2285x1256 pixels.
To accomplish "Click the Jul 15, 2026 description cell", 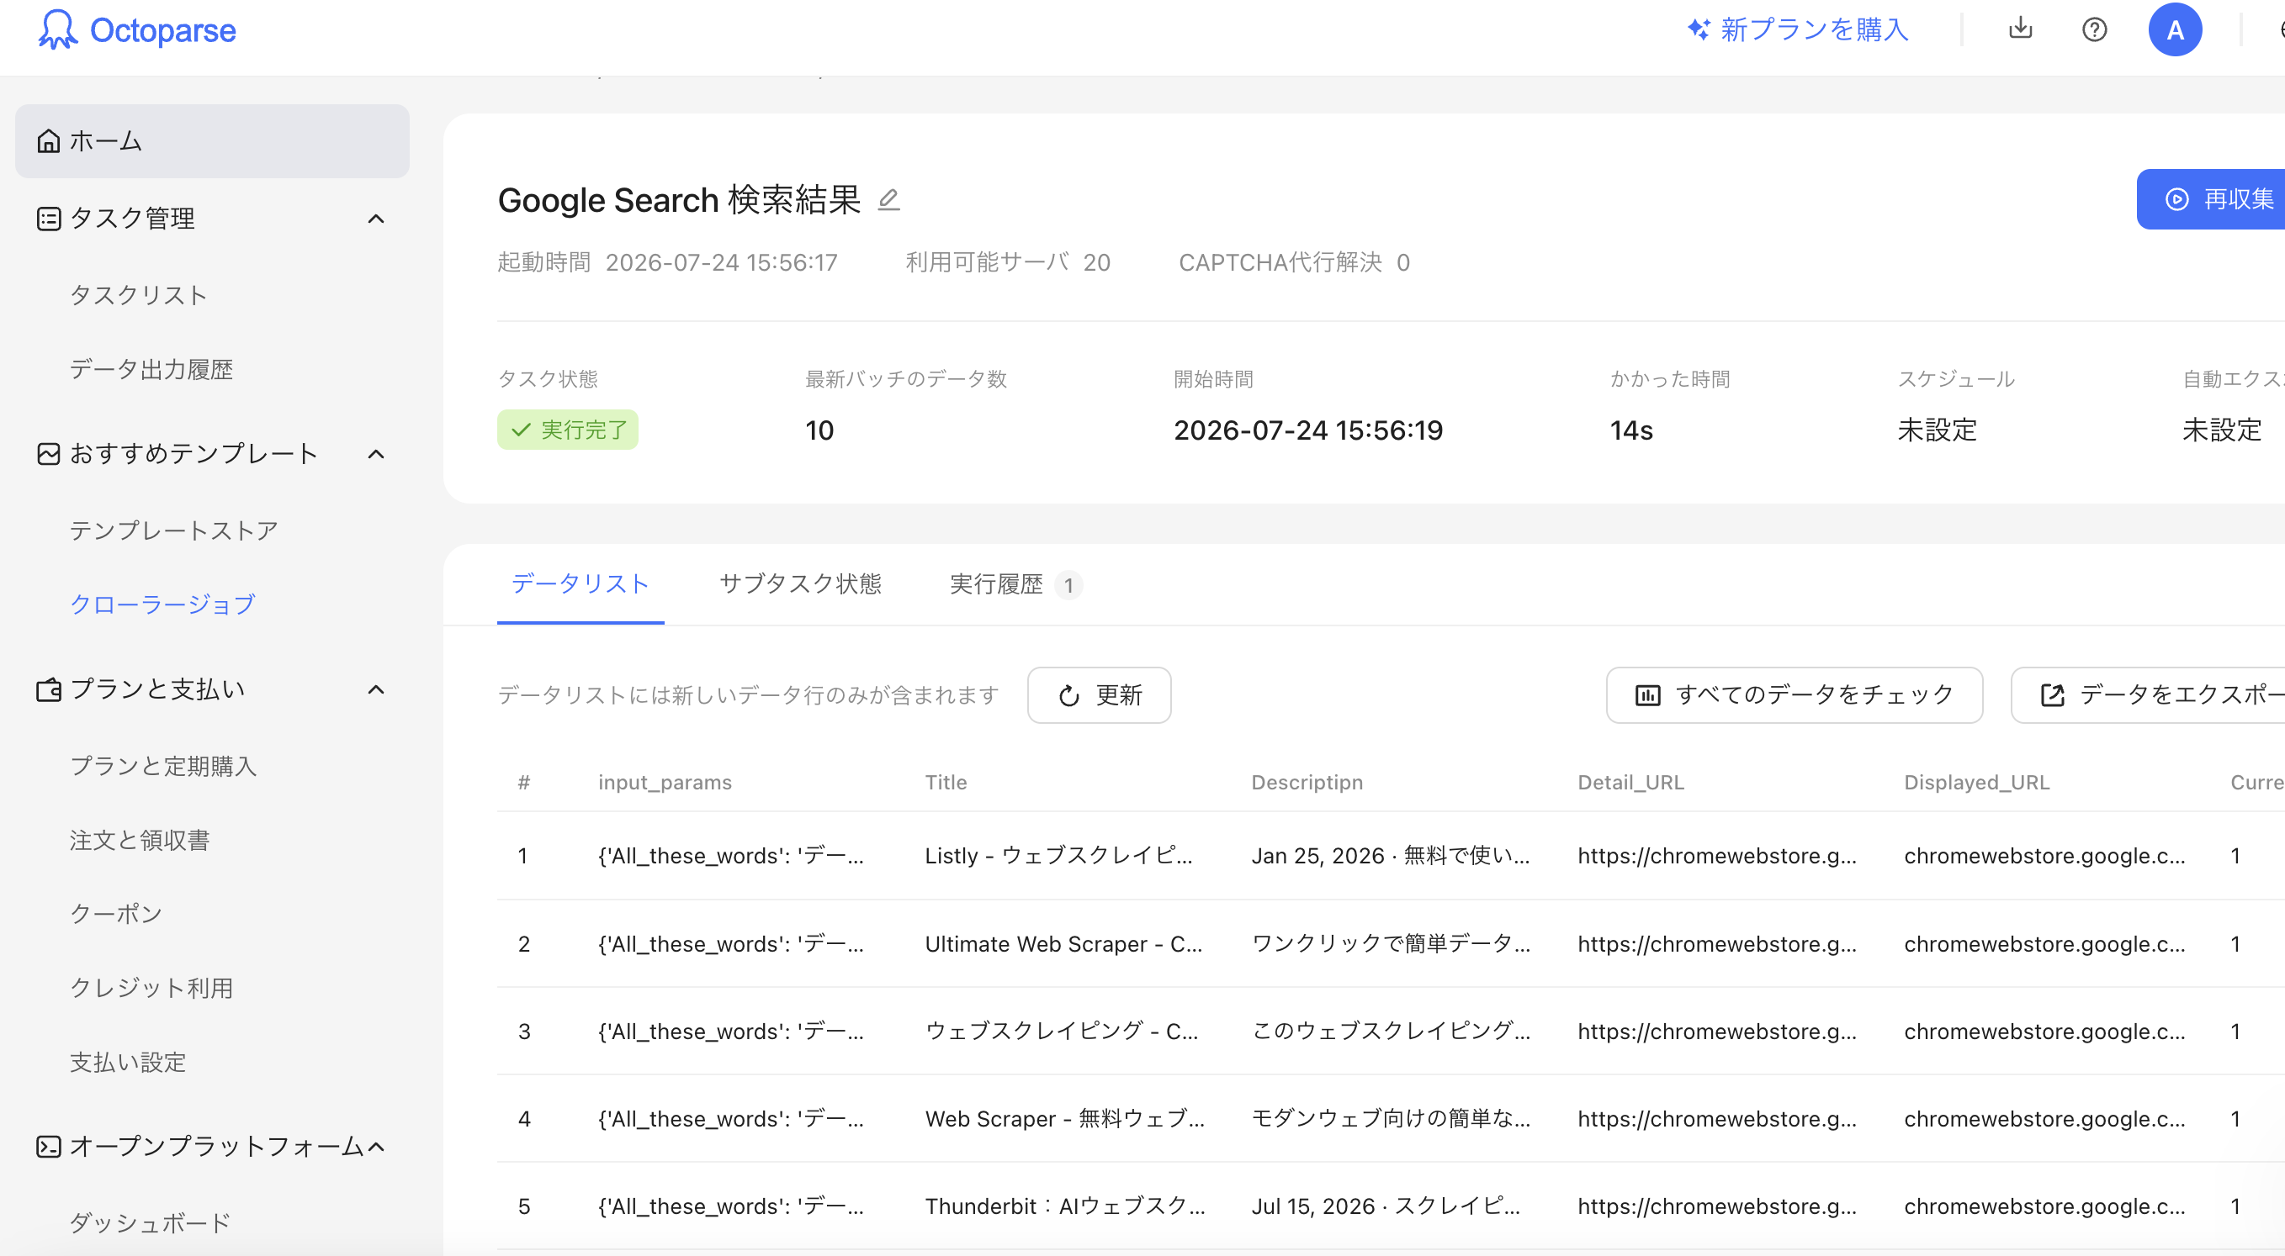I will click(1386, 1207).
